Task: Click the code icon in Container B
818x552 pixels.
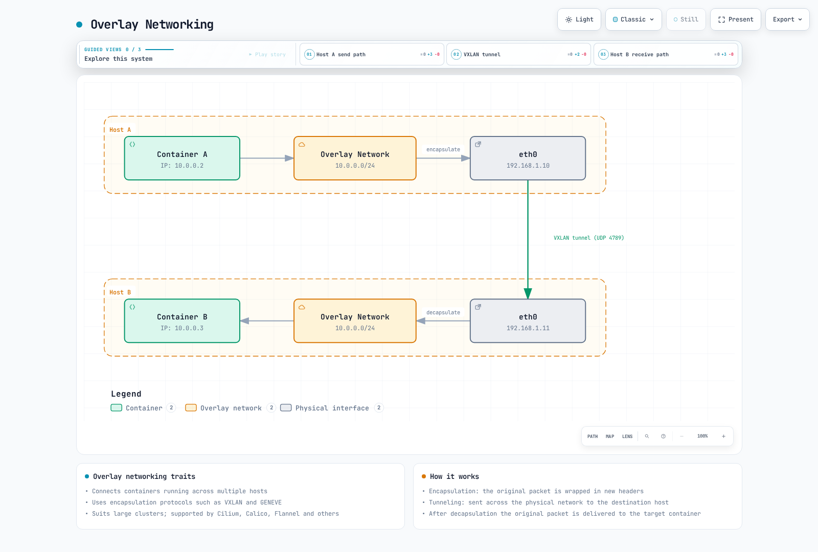Action: pos(132,307)
